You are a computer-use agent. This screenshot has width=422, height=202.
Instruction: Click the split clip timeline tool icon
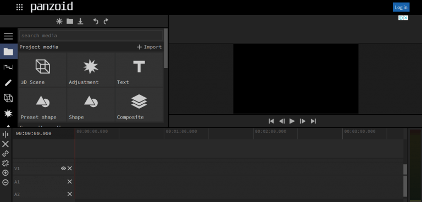[5, 134]
